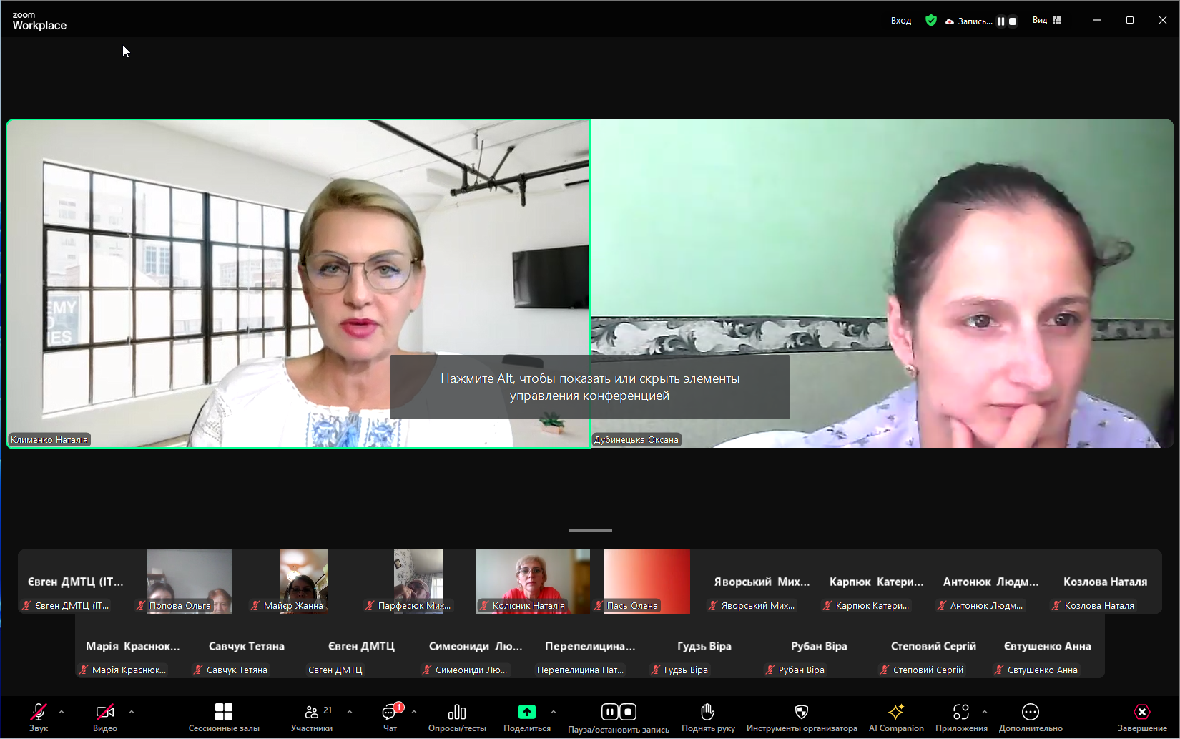This screenshot has height=739, width=1180.
Task: Click the green Share (Поделиться) icon
Action: [526, 712]
